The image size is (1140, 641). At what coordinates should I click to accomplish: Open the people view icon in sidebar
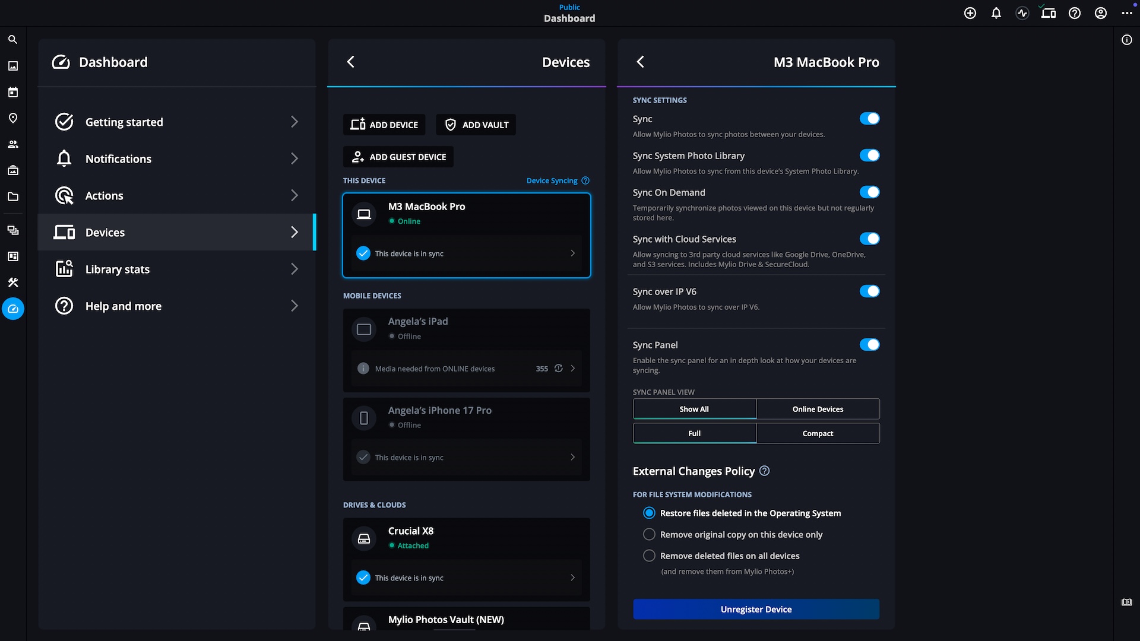(12, 144)
